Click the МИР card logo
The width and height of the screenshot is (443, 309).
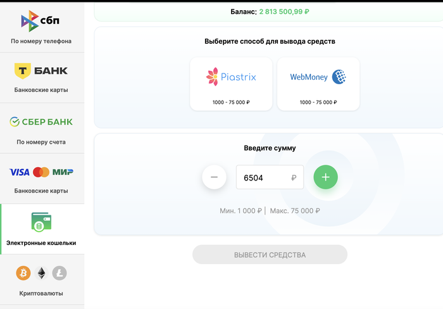coord(63,172)
